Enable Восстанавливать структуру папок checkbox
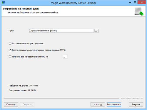The image size is (147, 110). tap(10, 43)
